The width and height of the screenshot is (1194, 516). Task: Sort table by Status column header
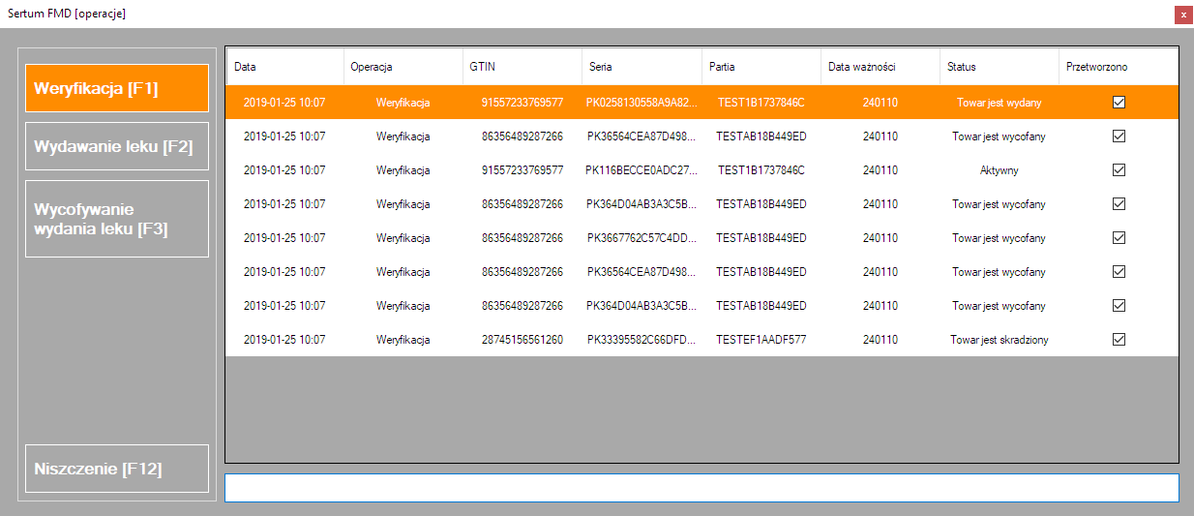point(999,67)
